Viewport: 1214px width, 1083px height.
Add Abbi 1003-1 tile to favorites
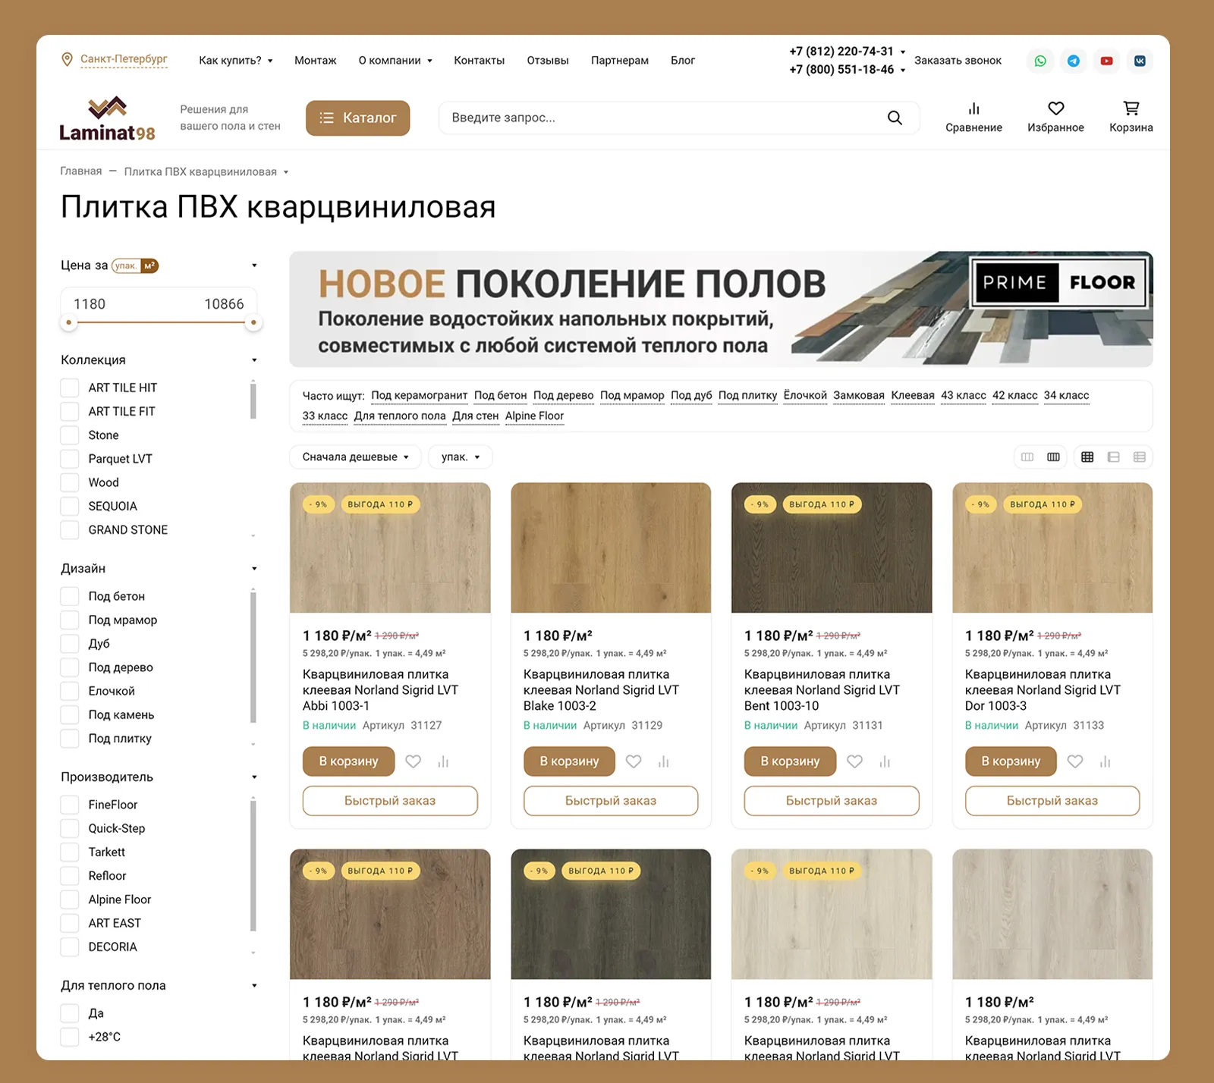413,761
